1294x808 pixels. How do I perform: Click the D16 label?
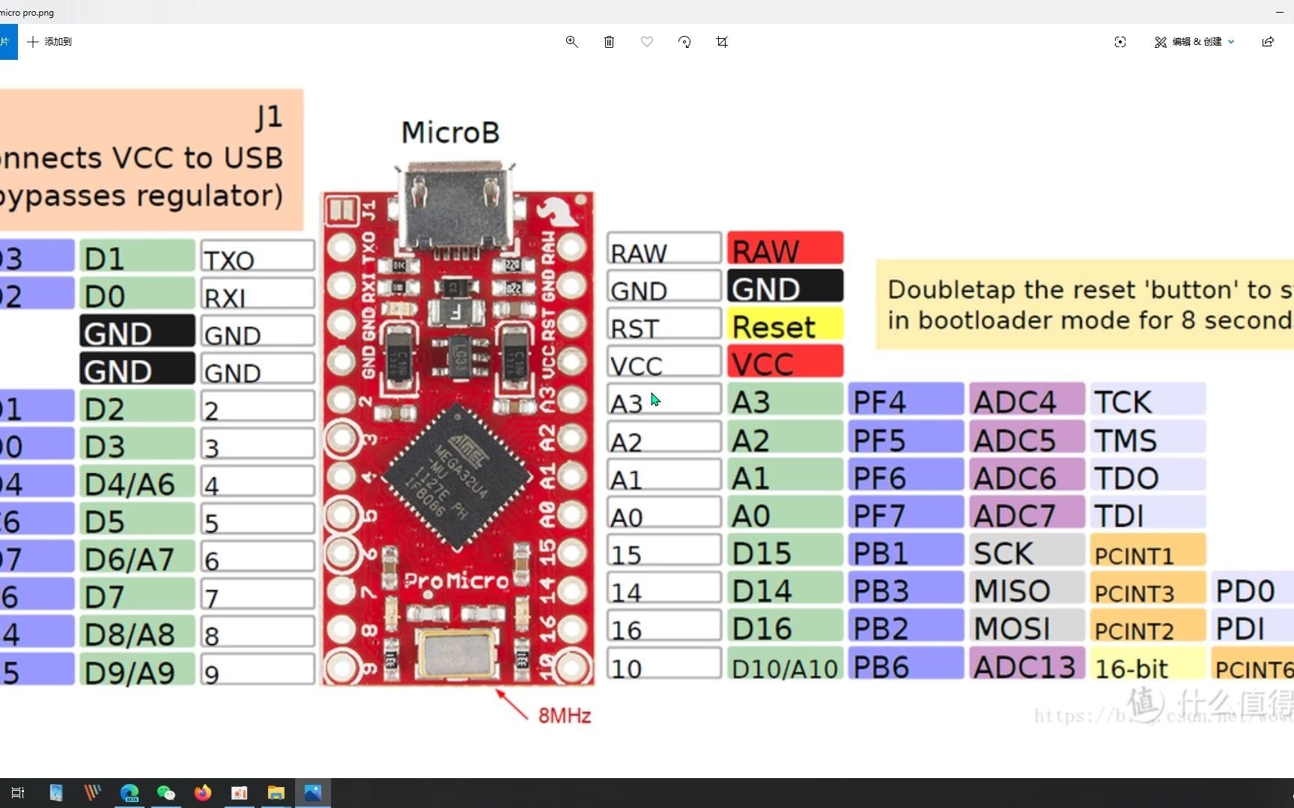[785, 627]
